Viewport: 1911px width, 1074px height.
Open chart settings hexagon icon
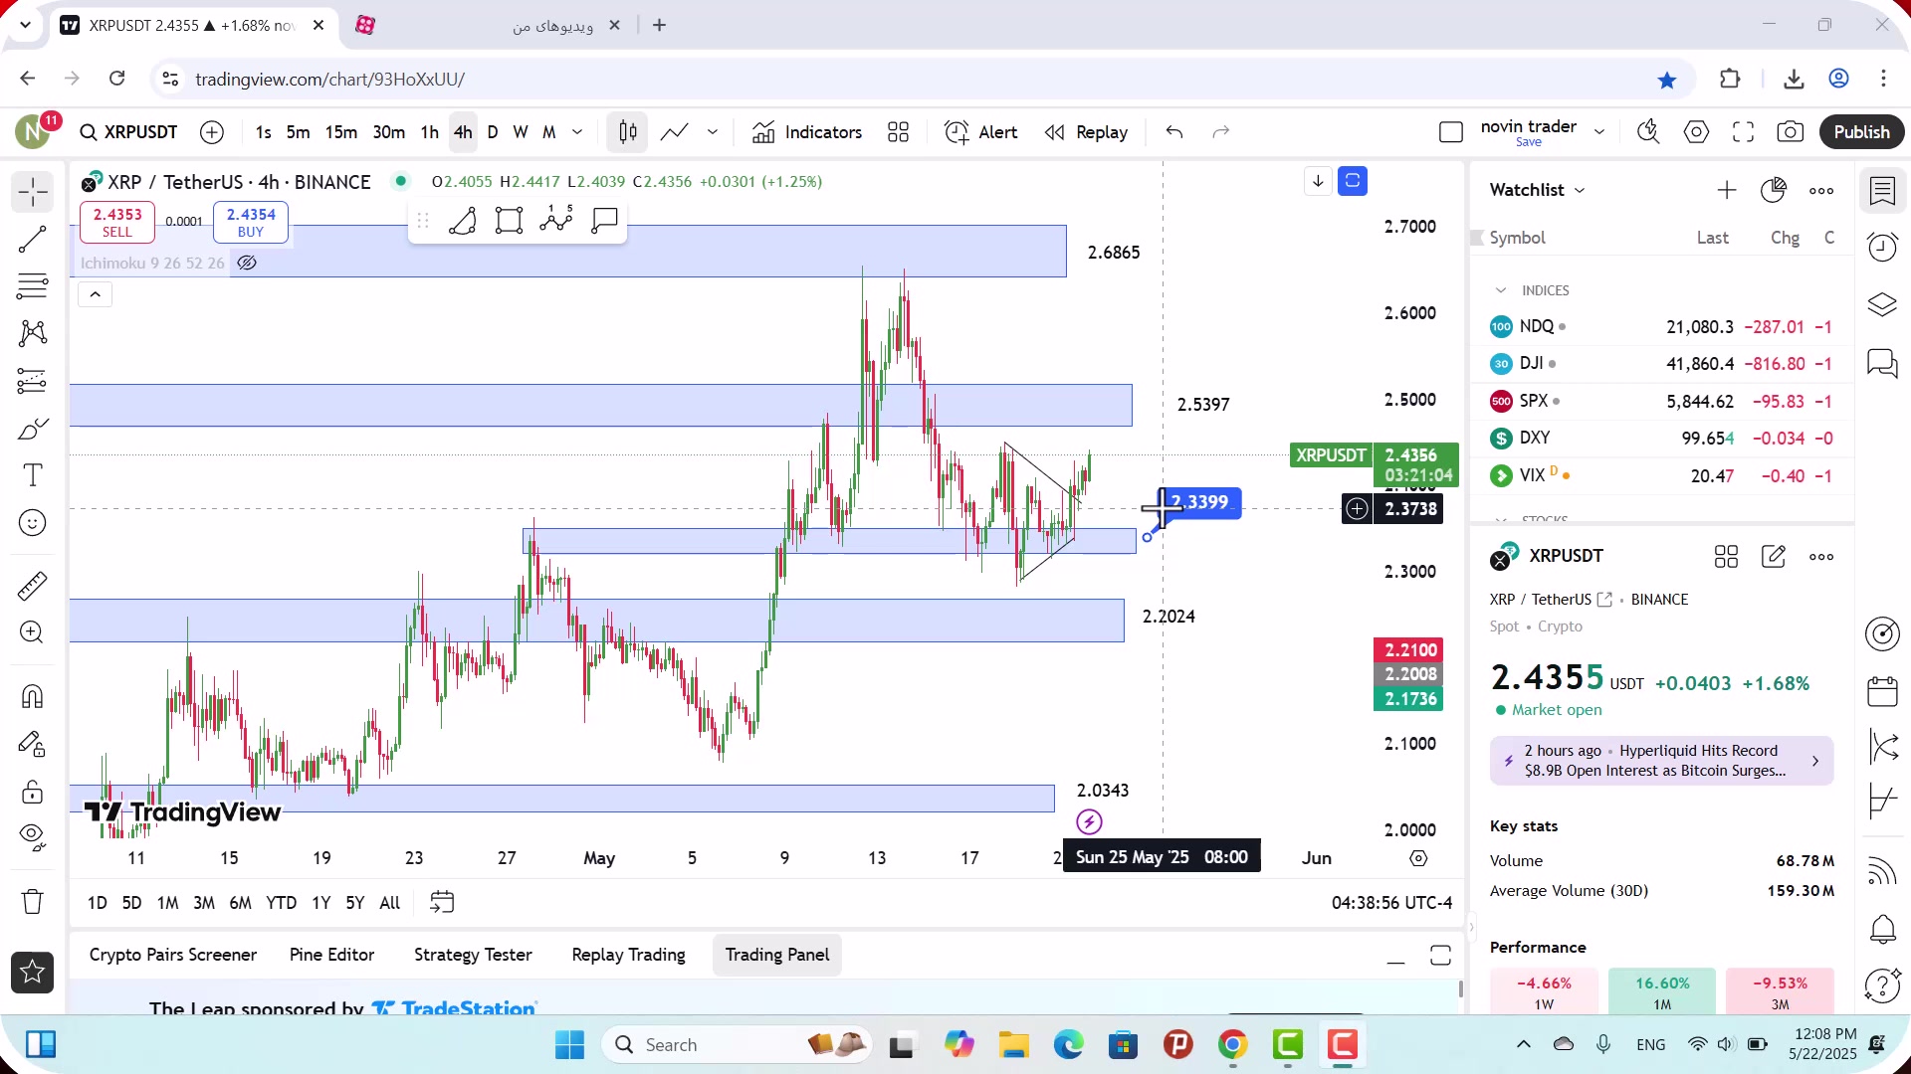pos(1696,132)
